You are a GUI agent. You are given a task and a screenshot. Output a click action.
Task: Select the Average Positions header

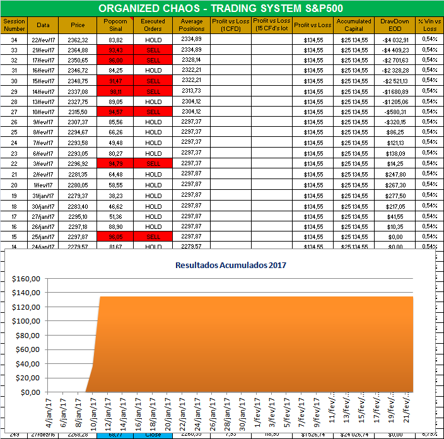click(x=192, y=25)
